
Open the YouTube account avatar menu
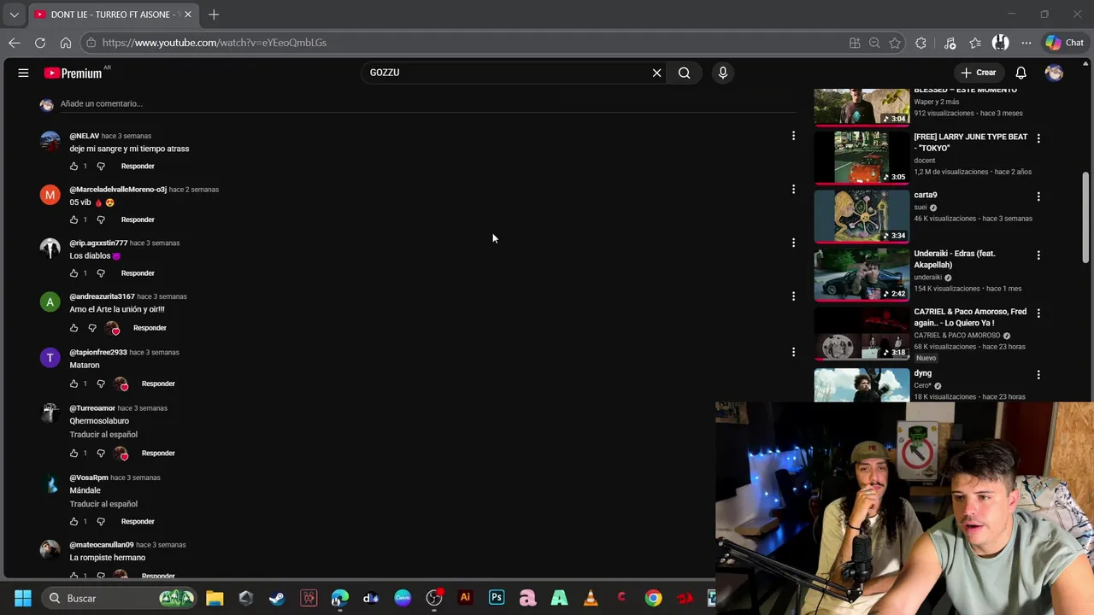point(1054,73)
